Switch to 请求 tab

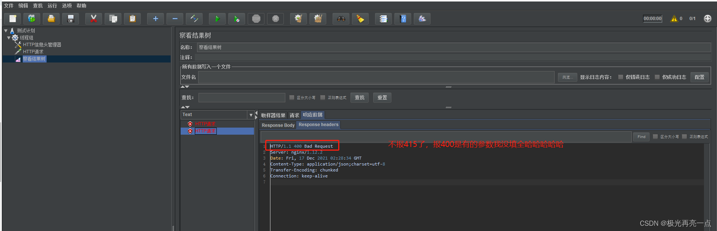pyautogui.click(x=294, y=115)
